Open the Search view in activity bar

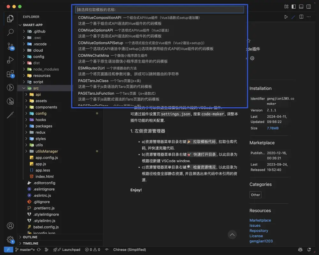pyautogui.click(x=11, y=32)
